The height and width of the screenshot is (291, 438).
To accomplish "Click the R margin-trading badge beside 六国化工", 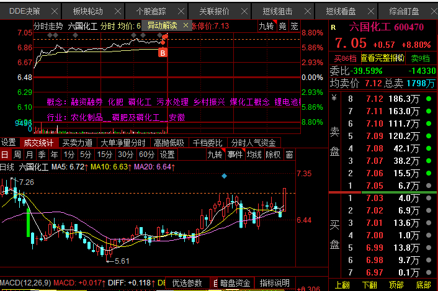I will click(x=333, y=27).
